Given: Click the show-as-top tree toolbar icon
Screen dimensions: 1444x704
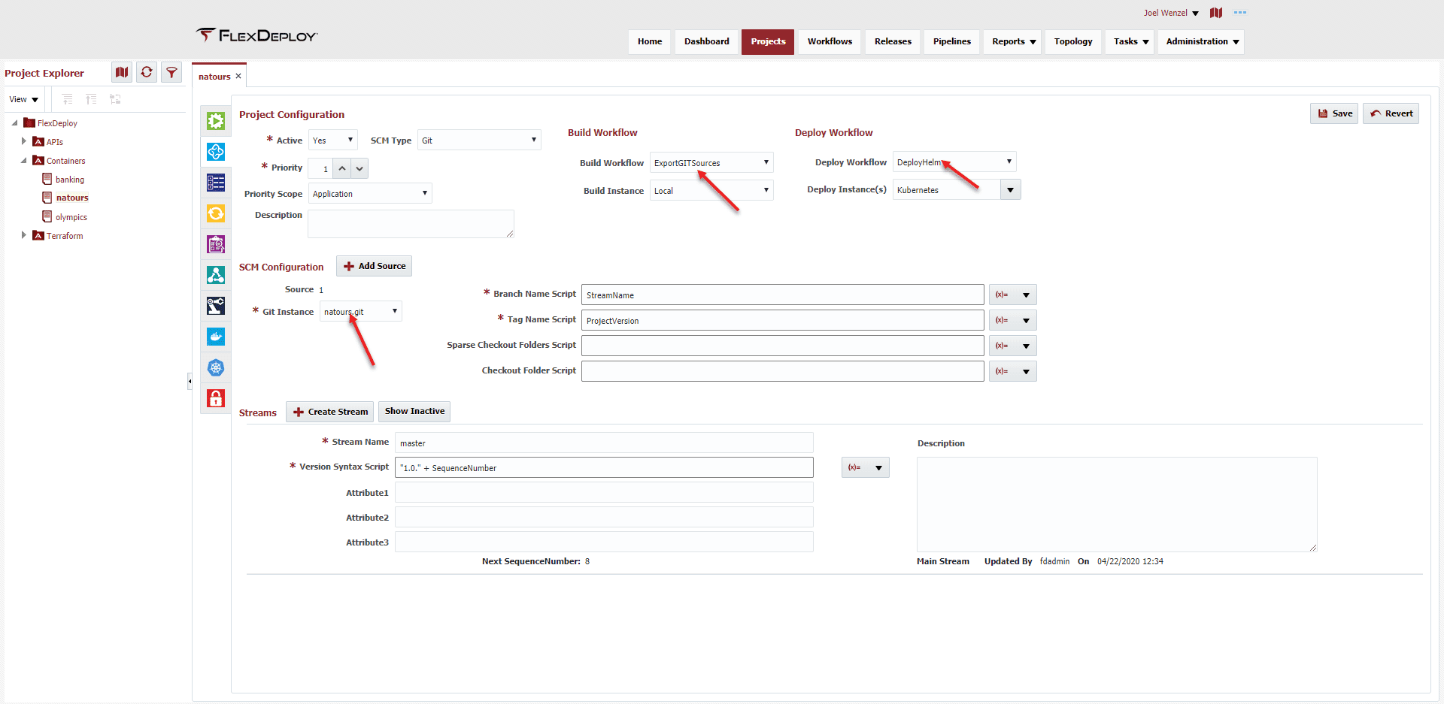Looking at the screenshot, I should click(x=115, y=99).
